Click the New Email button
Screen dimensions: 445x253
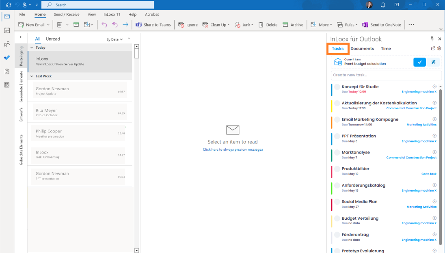coord(32,25)
